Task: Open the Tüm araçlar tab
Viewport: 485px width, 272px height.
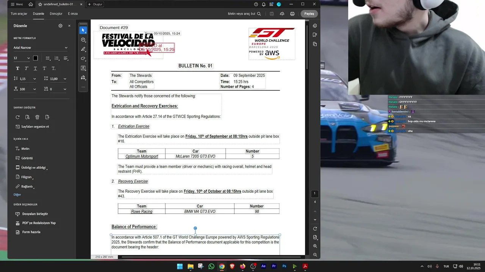Action: [19, 14]
